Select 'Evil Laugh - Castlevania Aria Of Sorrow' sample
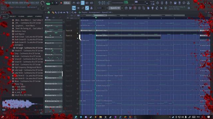 click(x=29, y=48)
